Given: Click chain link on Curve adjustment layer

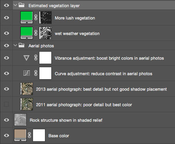Looking at the screenshot, I should (36, 73).
